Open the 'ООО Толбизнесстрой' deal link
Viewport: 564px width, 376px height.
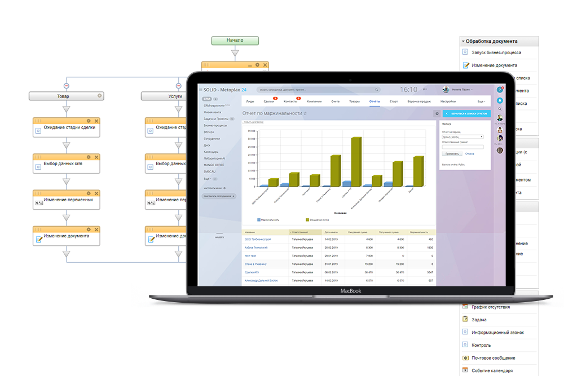(x=258, y=239)
